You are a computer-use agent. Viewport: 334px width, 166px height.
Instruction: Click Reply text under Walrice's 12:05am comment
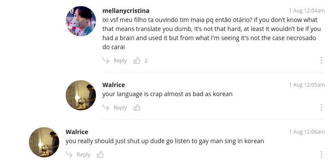(x=120, y=108)
